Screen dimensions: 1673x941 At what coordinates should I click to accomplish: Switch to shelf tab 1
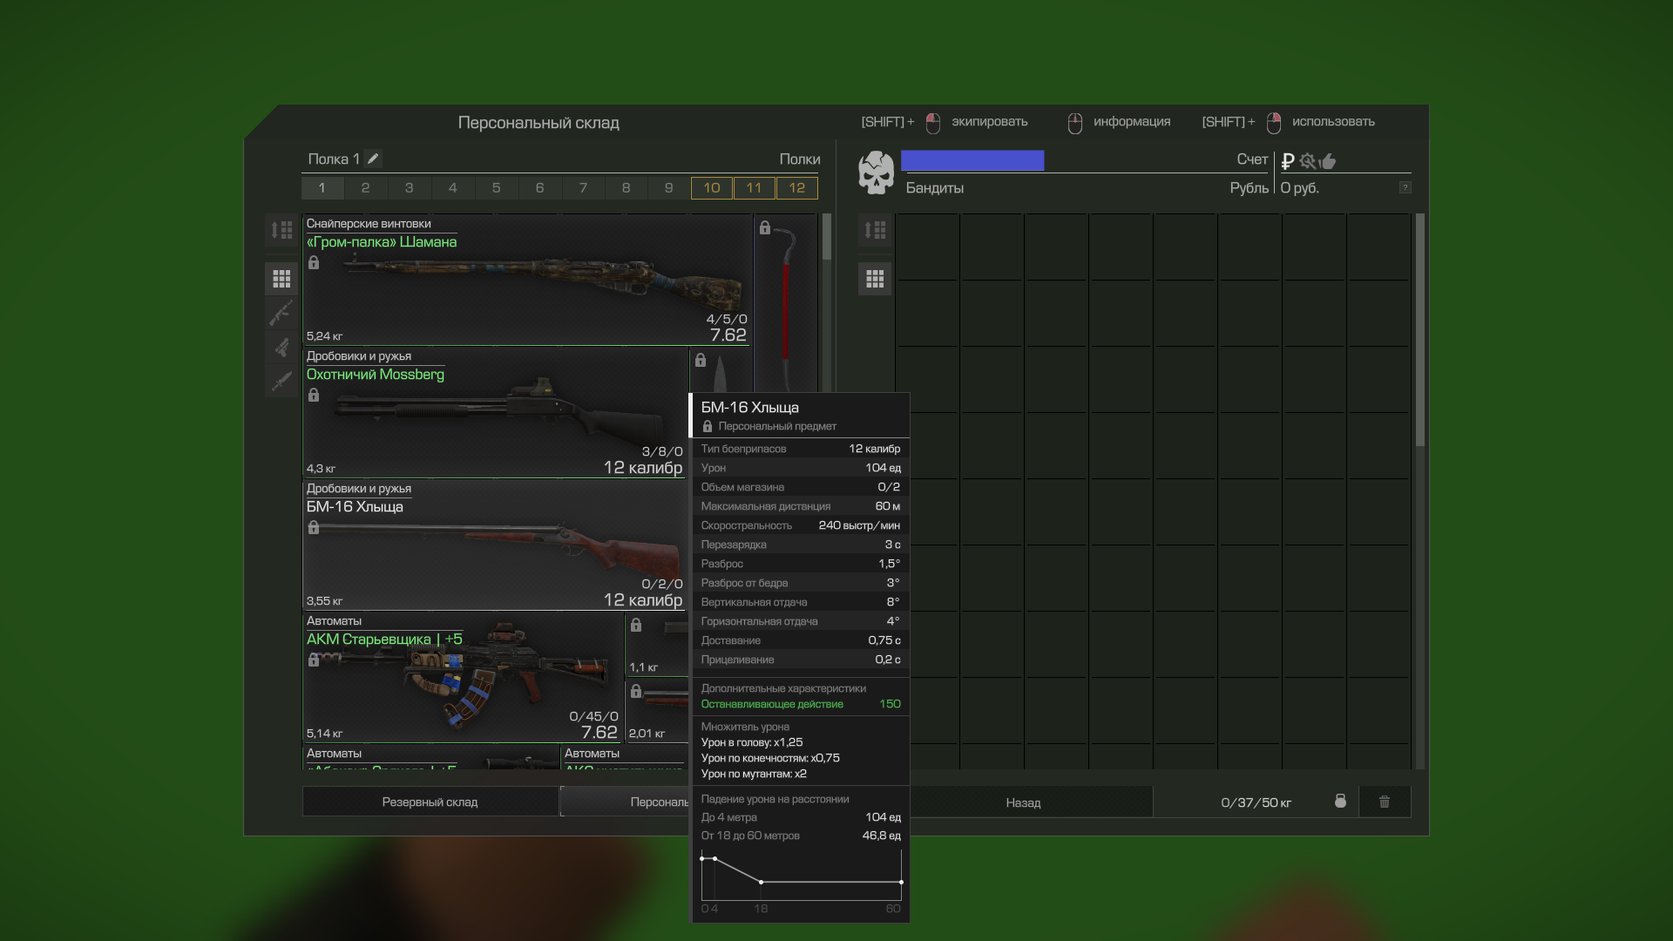click(322, 187)
